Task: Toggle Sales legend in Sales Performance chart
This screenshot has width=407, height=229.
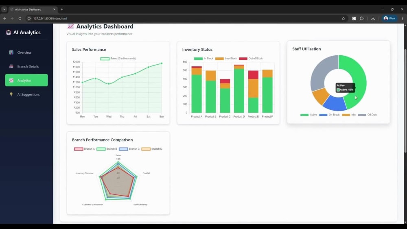Action: (118, 58)
